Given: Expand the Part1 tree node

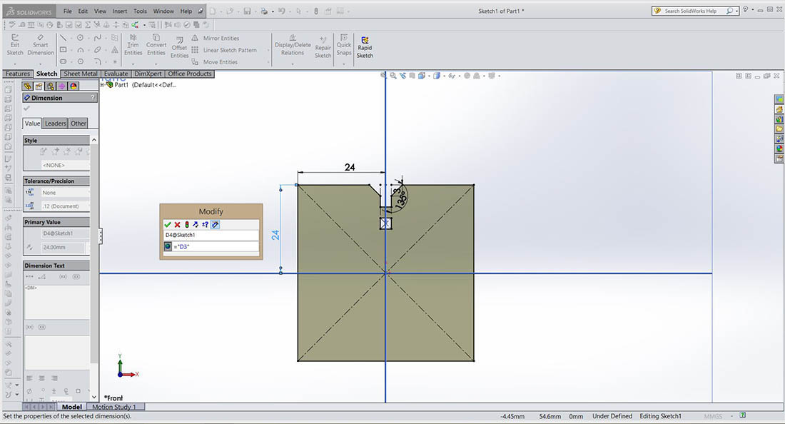Looking at the screenshot, I should coord(103,85).
